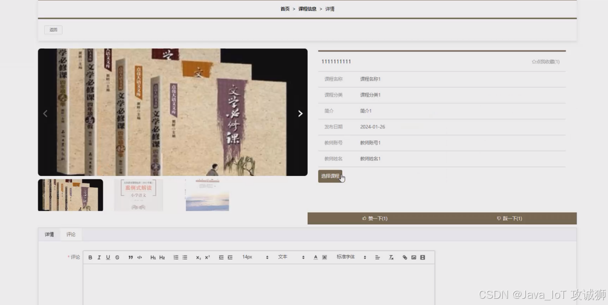The width and height of the screenshot is (608, 305).
Task: Toggle italic formatting in comment editor
Action: click(99, 257)
